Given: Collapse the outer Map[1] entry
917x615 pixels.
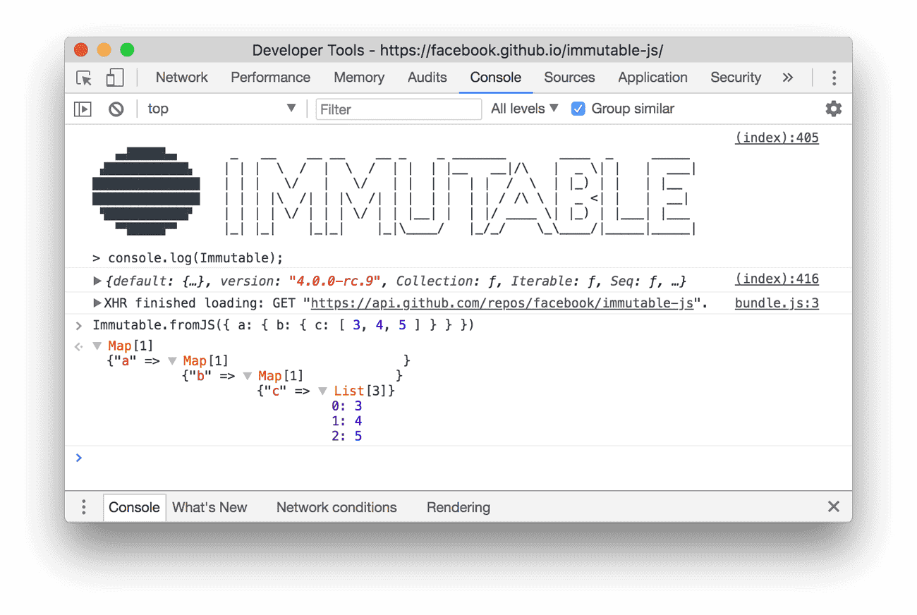Looking at the screenshot, I should 97,346.
